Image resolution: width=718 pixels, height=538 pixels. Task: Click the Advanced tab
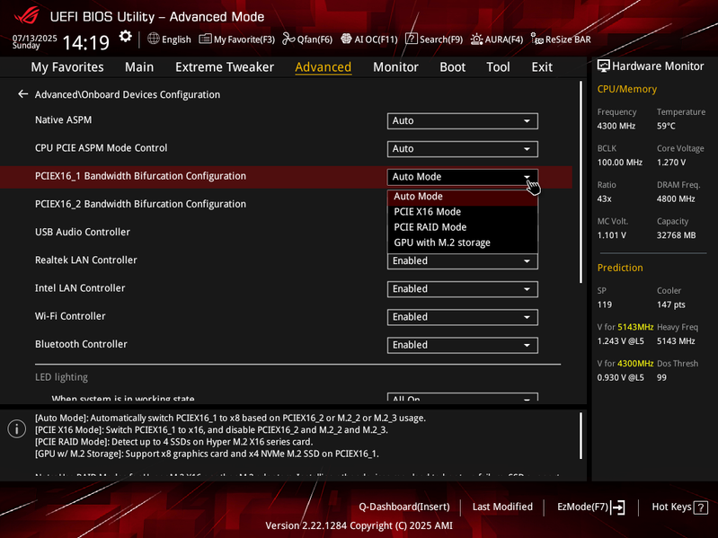[324, 67]
